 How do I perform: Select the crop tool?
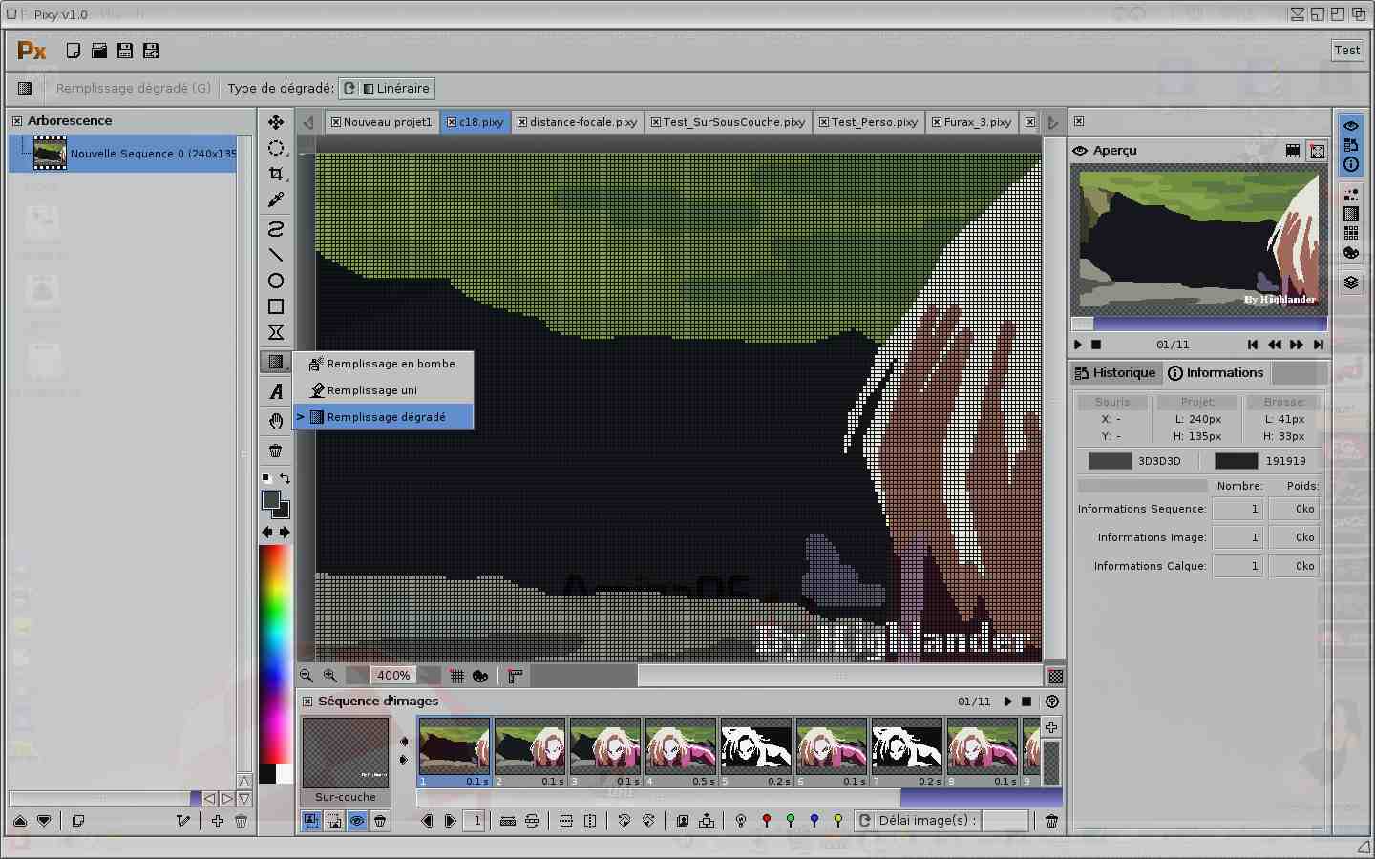(276, 174)
